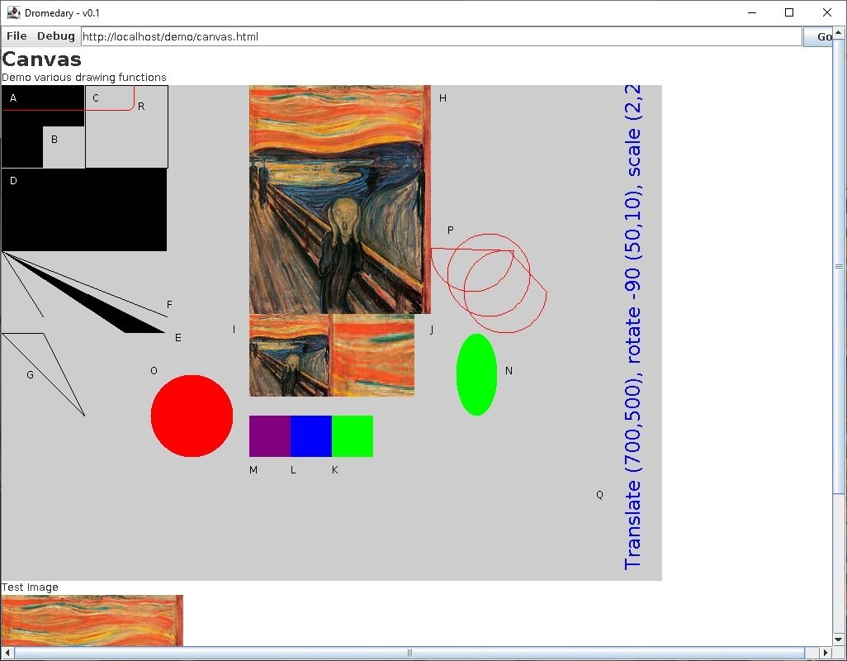Click the letter R label
This screenshot has width=847, height=661.
click(141, 107)
